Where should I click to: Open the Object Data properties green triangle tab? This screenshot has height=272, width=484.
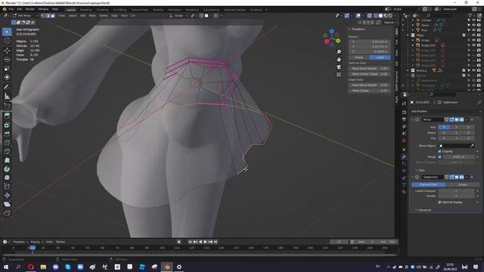404,184
